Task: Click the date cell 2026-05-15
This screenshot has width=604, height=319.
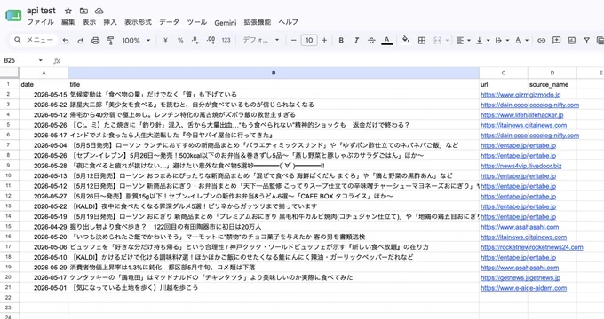Action: pos(44,95)
